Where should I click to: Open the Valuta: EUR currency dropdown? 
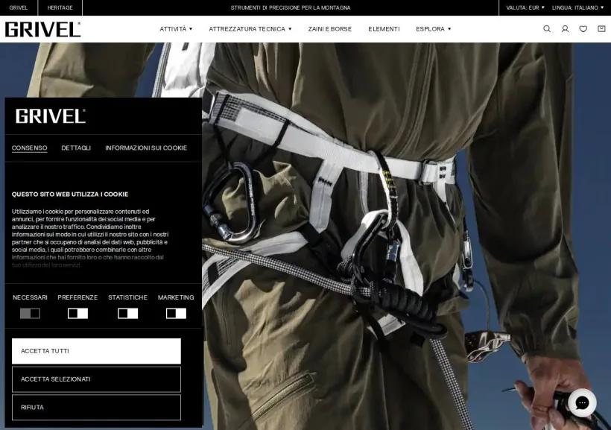tap(525, 7)
